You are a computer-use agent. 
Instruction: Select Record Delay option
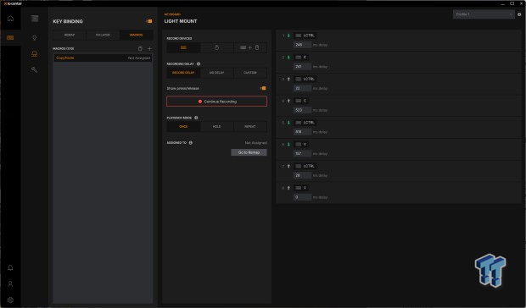(183, 73)
